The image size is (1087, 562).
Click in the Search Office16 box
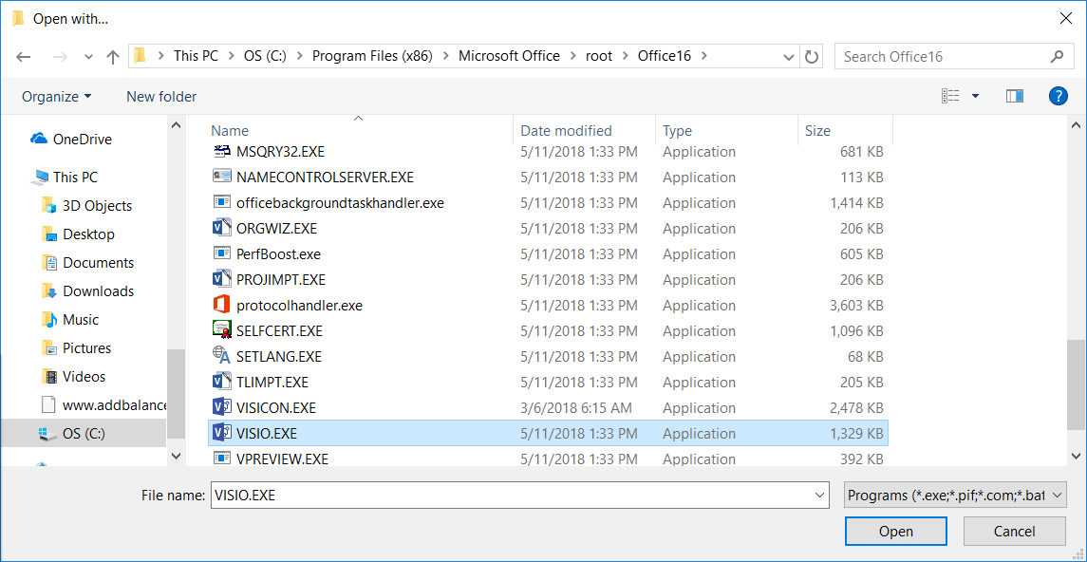(944, 57)
